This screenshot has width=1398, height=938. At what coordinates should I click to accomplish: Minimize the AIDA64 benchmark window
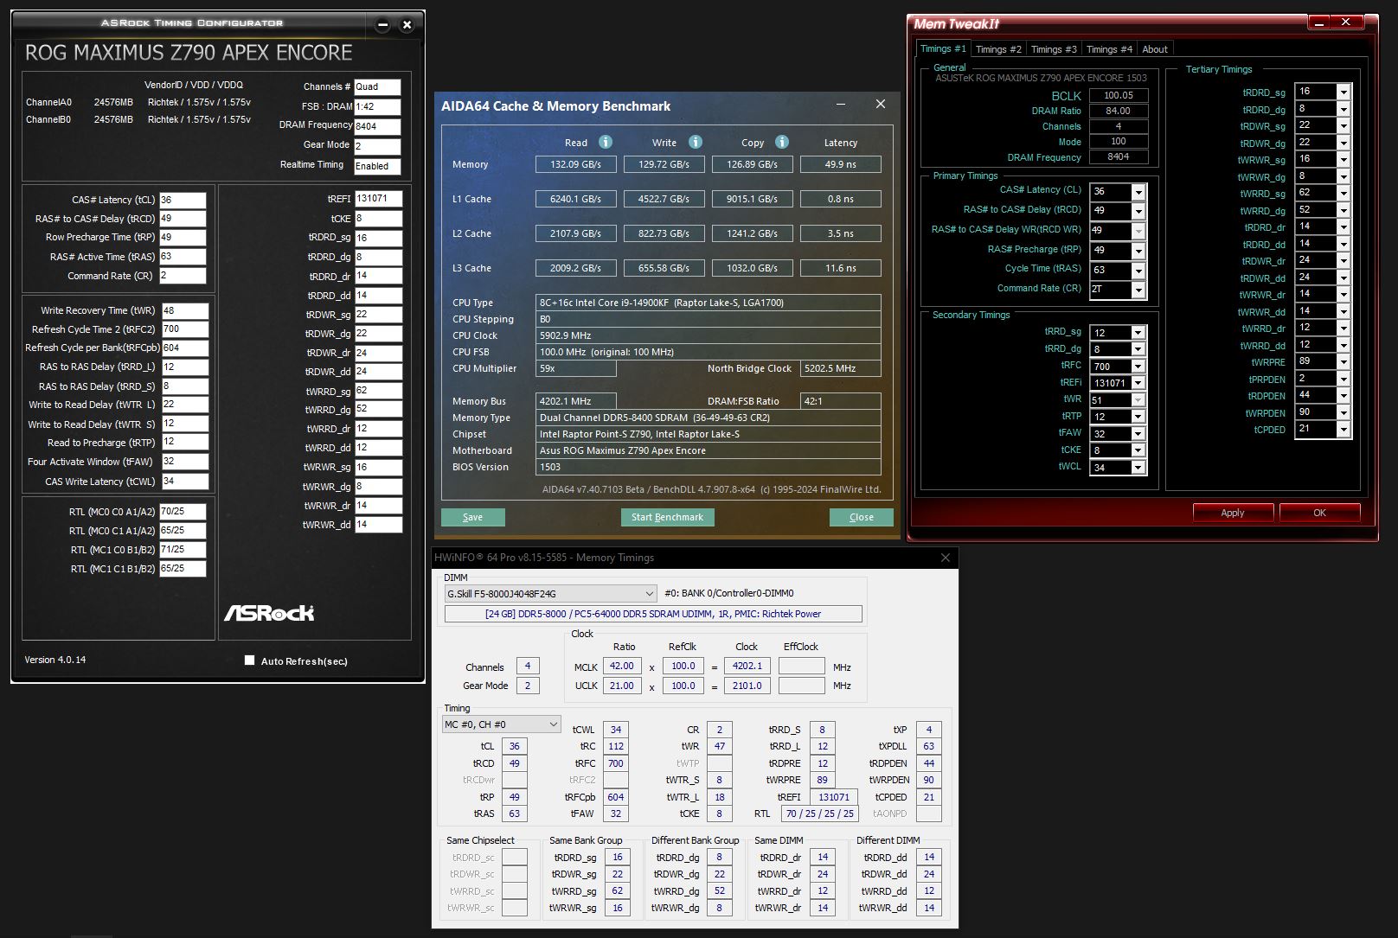(x=841, y=105)
